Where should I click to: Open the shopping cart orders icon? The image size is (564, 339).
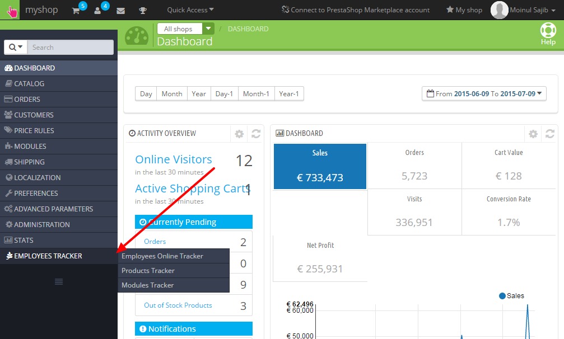[76, 11]
